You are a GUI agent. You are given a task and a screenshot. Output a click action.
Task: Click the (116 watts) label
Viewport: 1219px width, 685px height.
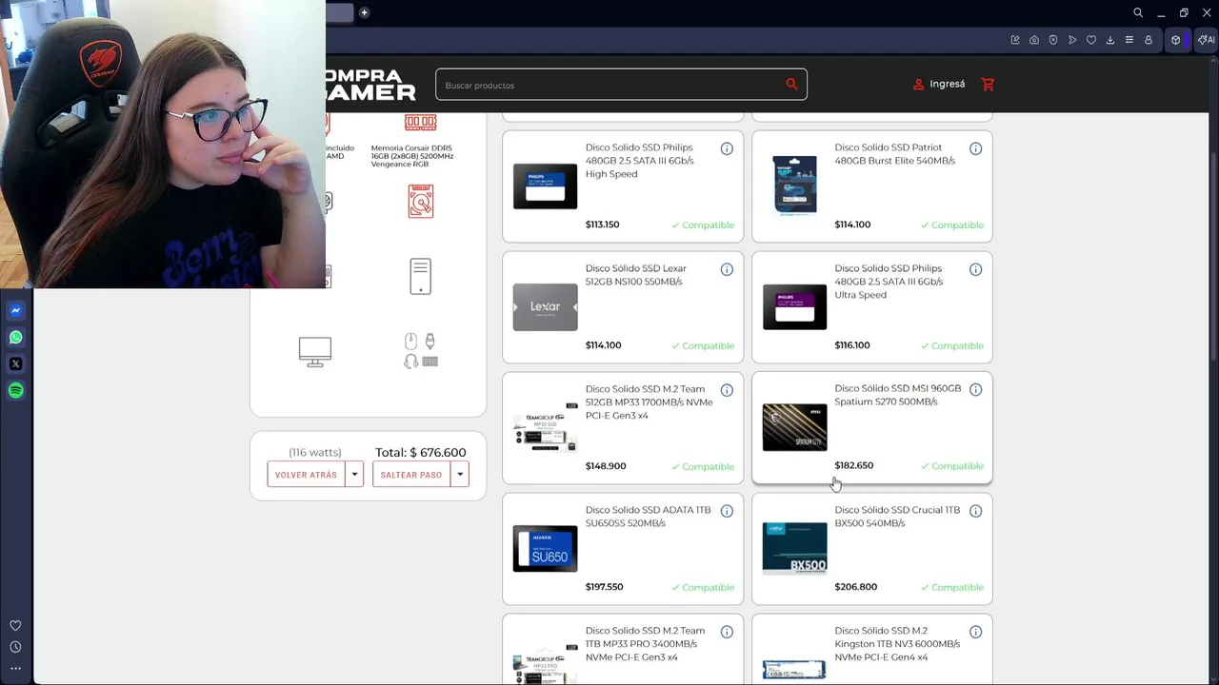click(315, 453)
